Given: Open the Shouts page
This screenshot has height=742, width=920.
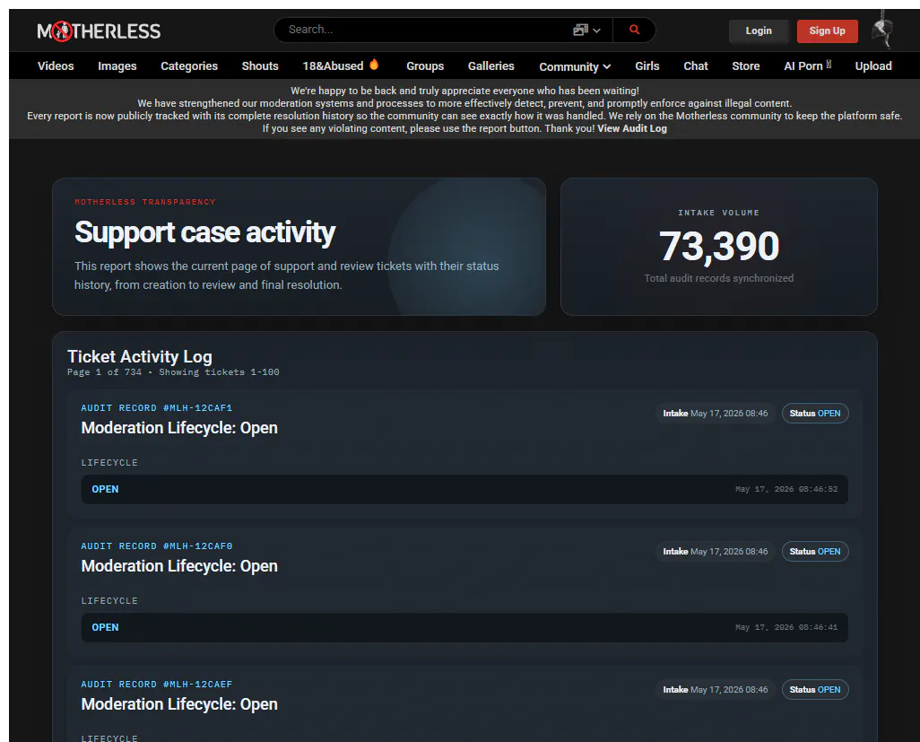Looking at the screenshot, I should click(x=260, y=65).
